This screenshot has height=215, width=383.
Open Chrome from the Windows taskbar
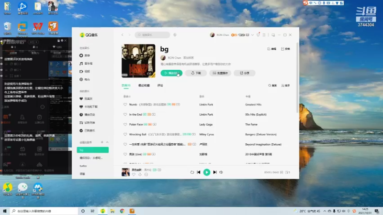coord(122,211)
